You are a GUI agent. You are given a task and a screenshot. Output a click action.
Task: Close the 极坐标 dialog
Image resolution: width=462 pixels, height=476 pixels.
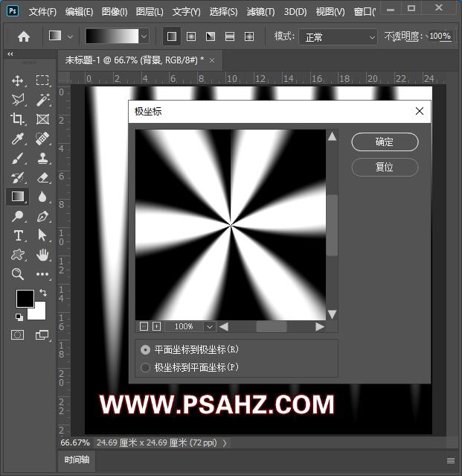point(420,111)
